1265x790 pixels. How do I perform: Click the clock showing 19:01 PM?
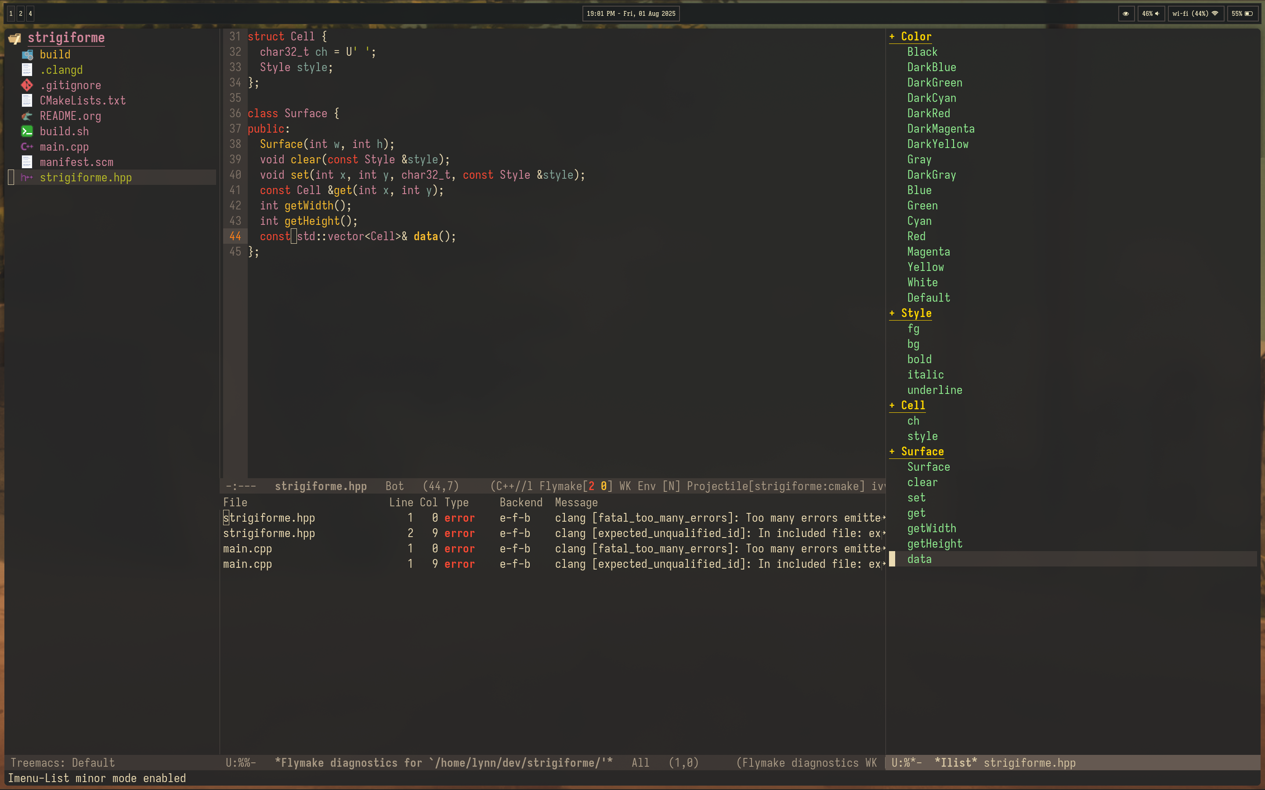631,14
